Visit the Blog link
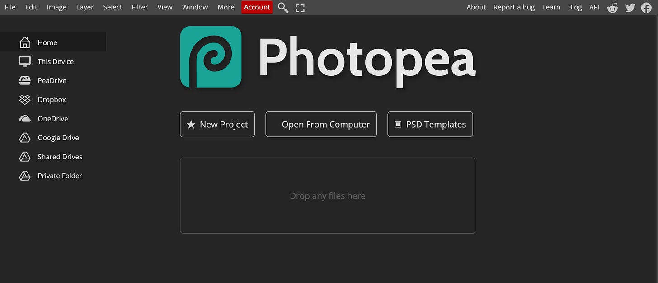 (574, 7)
